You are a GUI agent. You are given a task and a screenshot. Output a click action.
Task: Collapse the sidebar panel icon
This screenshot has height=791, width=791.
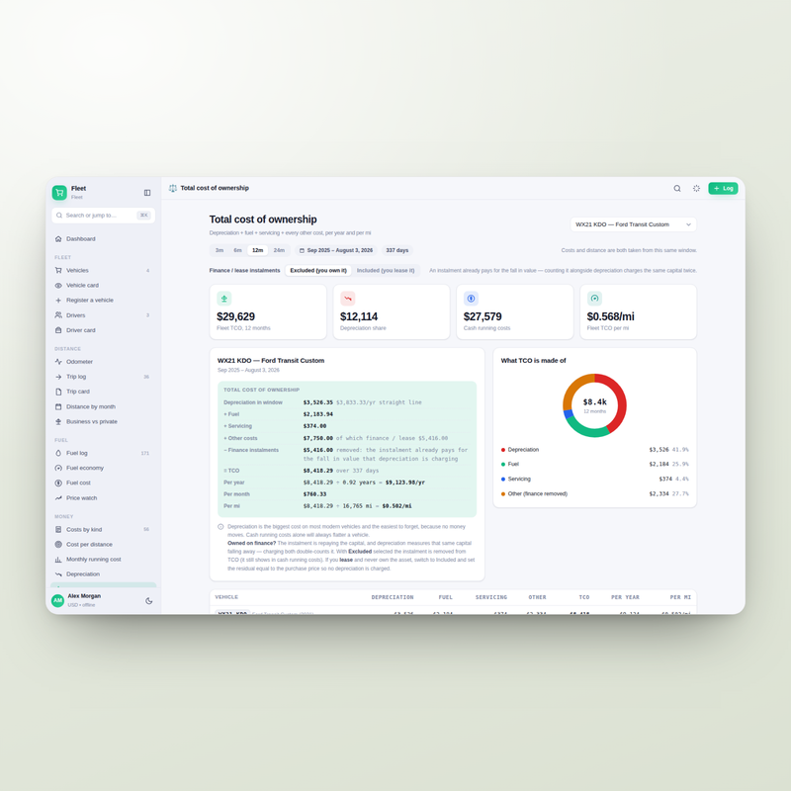click(x=147, y=193)
